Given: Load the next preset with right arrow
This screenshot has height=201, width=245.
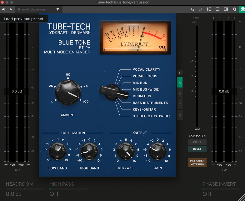Looking at the screenshot, I should tap(11, 9).
